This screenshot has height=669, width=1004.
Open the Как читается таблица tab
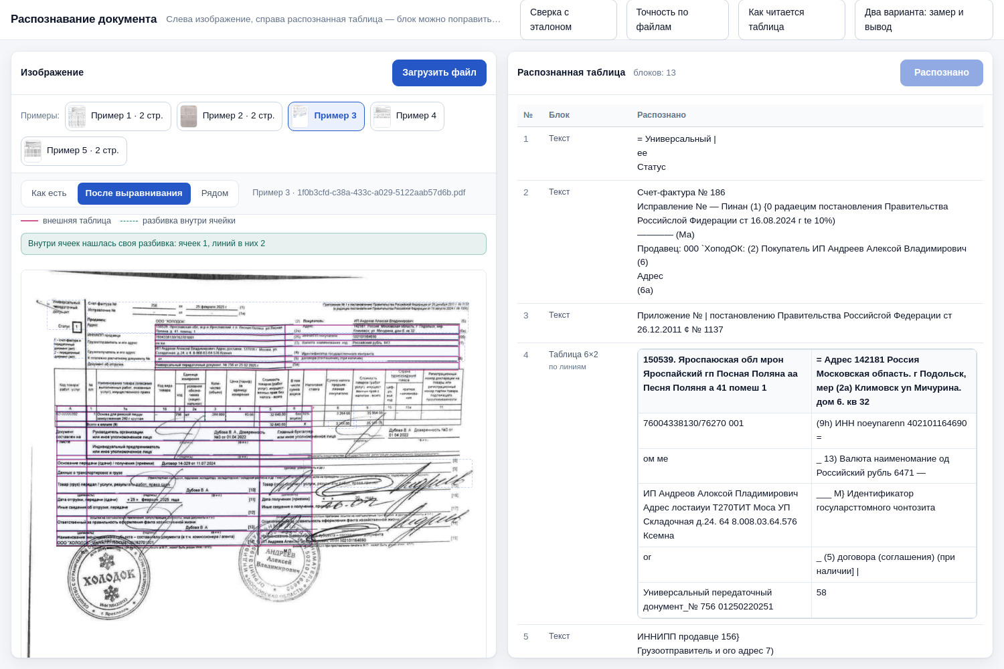tap(792, 19)
